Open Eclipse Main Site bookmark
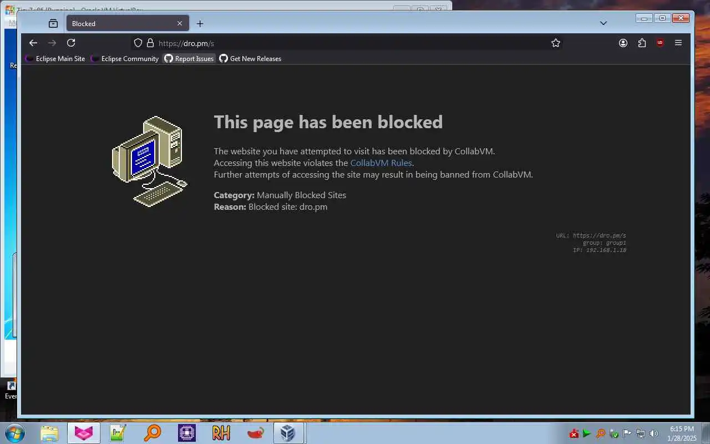 click(x=55, y=58)
